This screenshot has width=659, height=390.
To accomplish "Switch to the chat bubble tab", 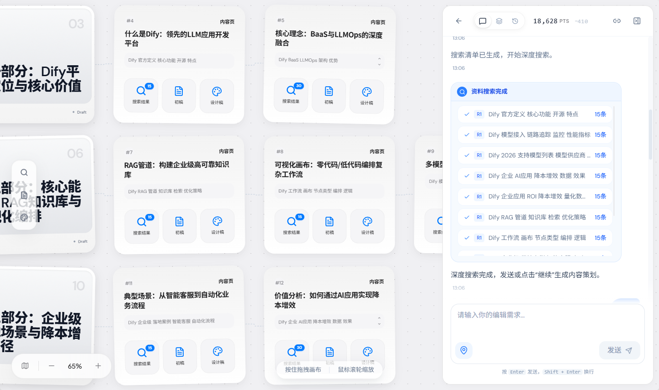I will (483, 21).
